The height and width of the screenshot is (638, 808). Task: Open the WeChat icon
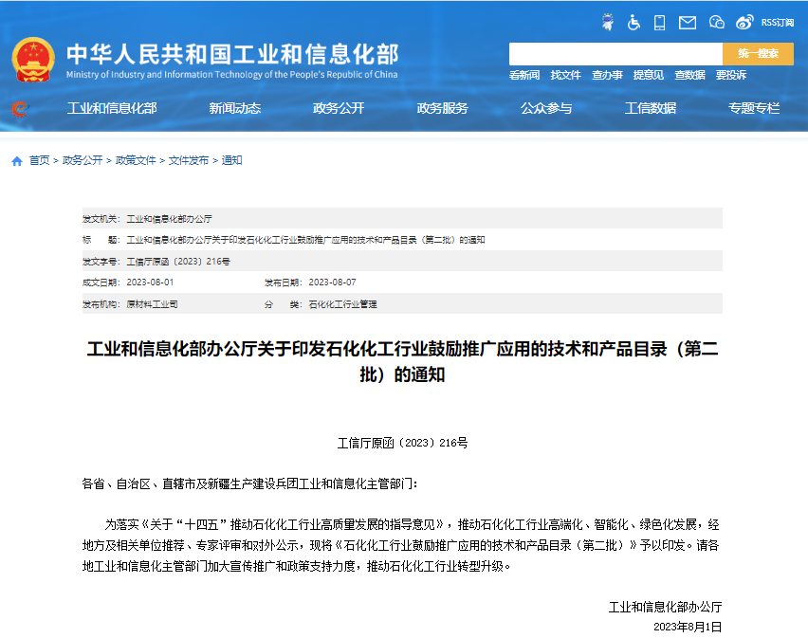[x=717, y=22]
